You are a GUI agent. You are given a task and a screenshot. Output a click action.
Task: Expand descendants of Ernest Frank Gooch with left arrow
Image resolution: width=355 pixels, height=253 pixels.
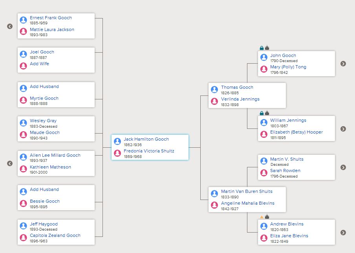pyautogui.click(x=10, y=26)
